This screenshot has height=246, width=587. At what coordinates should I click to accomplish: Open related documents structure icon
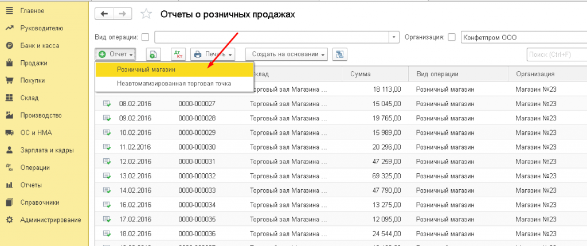click(x=340, y=54)
